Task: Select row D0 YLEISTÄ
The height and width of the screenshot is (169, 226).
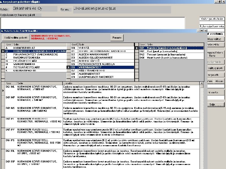Action: pyautogui.click(x=102, y=48)
